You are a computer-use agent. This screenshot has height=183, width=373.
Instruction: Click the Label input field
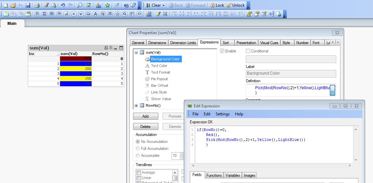tap(291, 74)
